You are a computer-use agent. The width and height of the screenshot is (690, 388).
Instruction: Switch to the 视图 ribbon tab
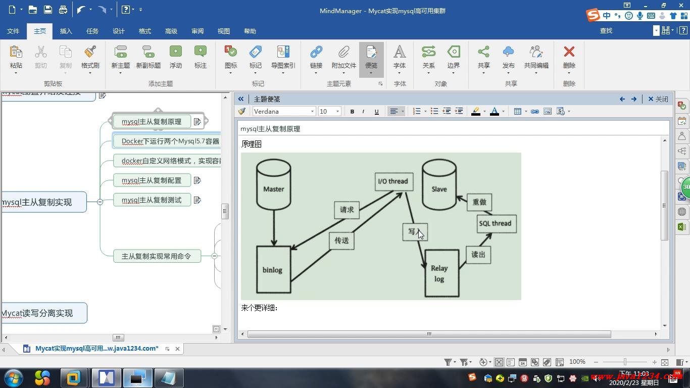point(224,31)
